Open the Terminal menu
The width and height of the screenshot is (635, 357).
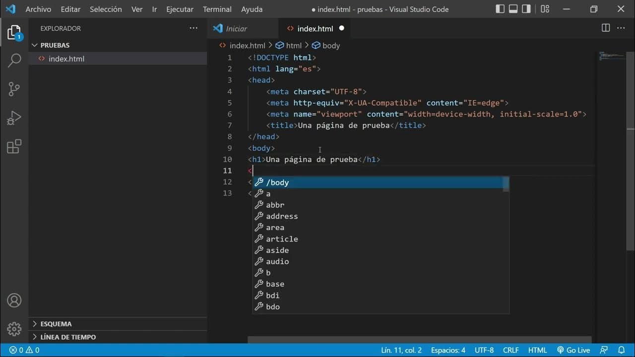click(x=217, y=9)
